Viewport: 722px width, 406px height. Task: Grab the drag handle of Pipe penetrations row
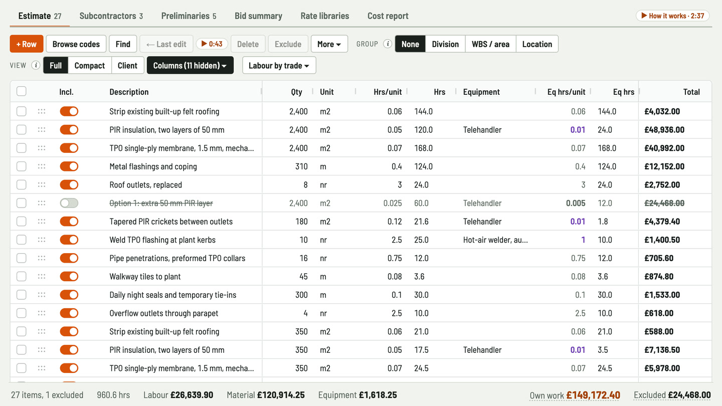coord(42,258)
